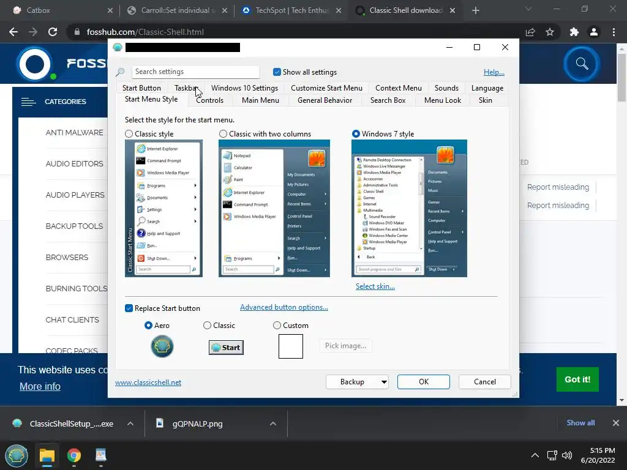Open the Help link
Screen dimensions: 627x470
click(x=494, y=72)
